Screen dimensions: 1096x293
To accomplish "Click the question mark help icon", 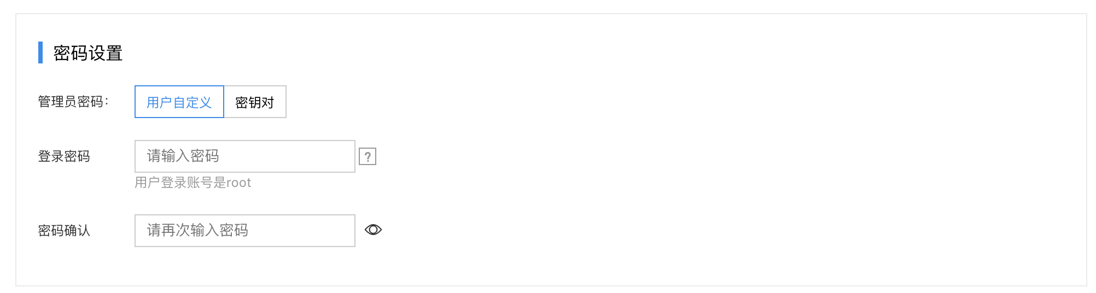I will [x=368, y=157].
